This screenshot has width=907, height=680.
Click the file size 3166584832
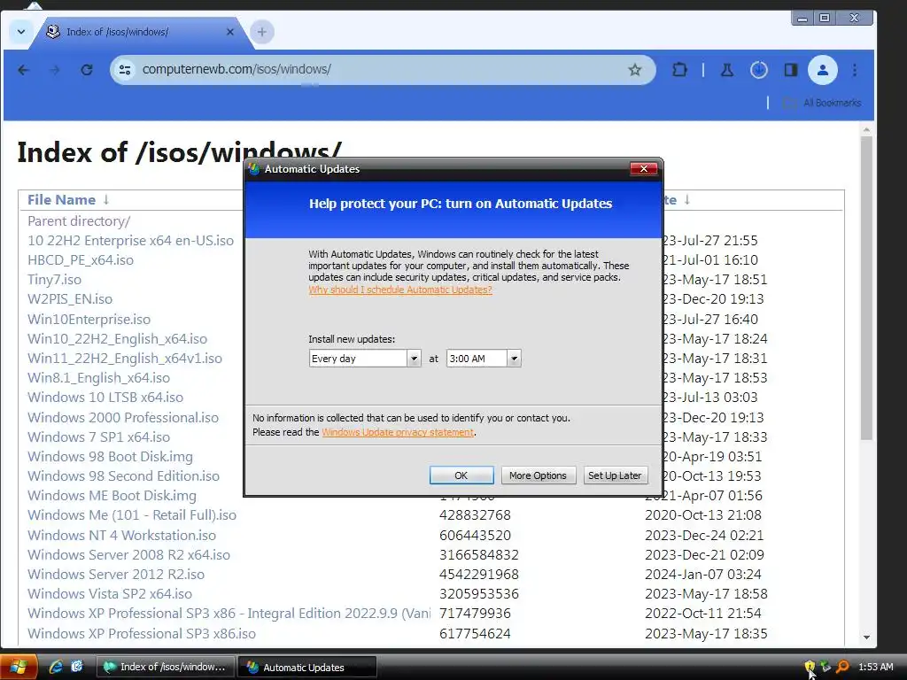[x=479, y=555]
